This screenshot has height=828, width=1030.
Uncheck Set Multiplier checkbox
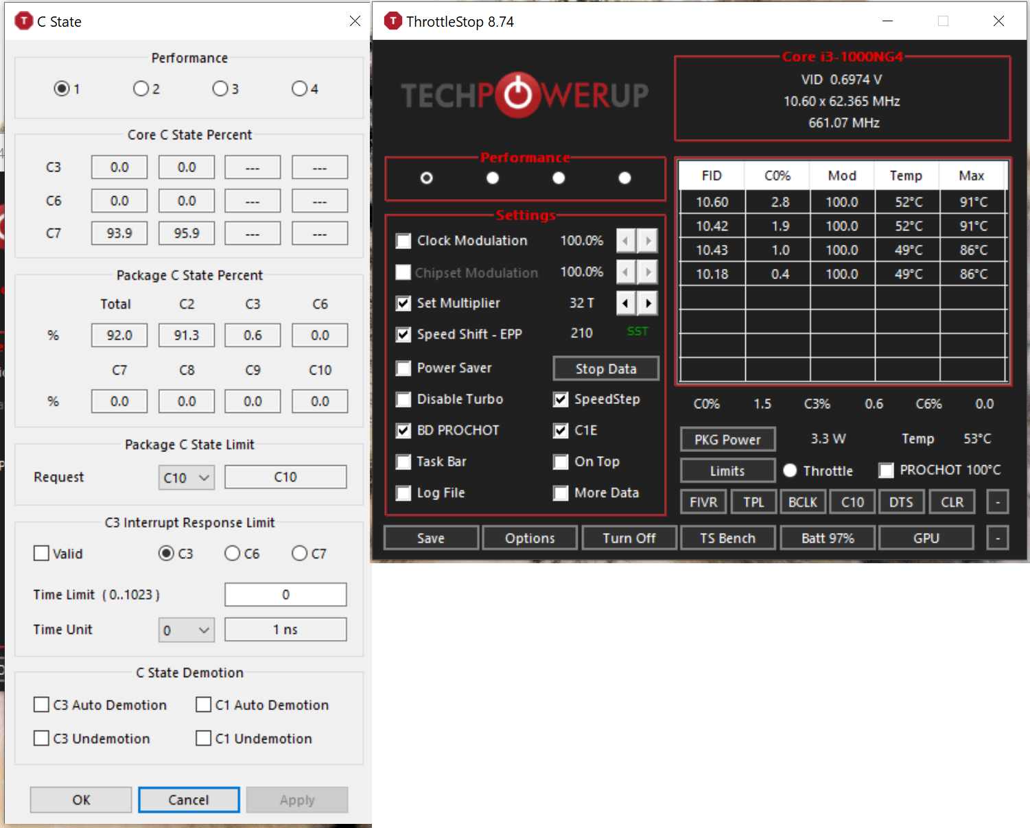pos(403,303)
